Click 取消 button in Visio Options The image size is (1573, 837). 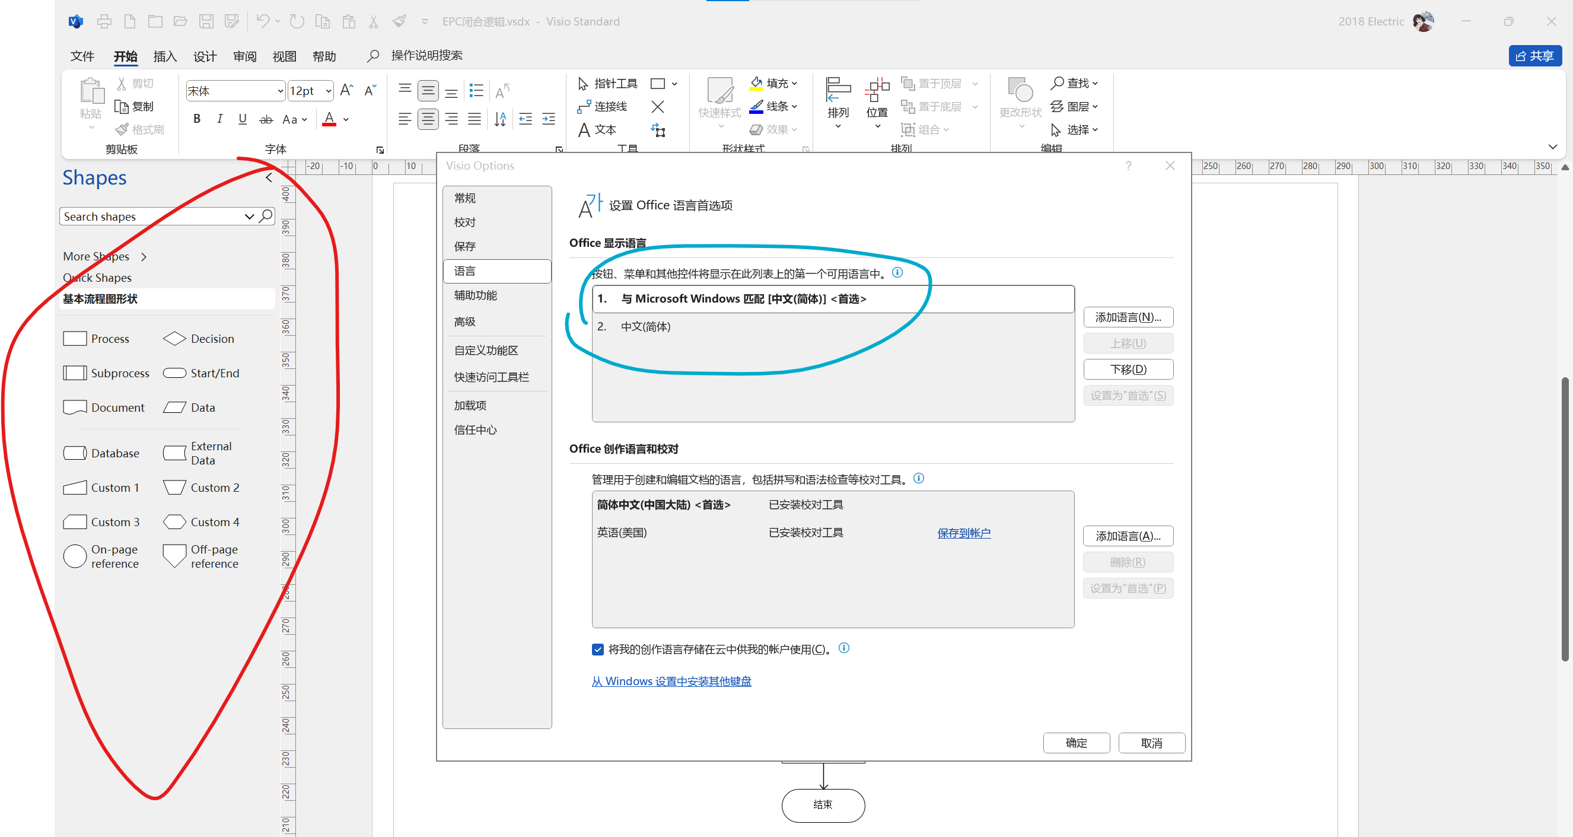pos(1151,742)
